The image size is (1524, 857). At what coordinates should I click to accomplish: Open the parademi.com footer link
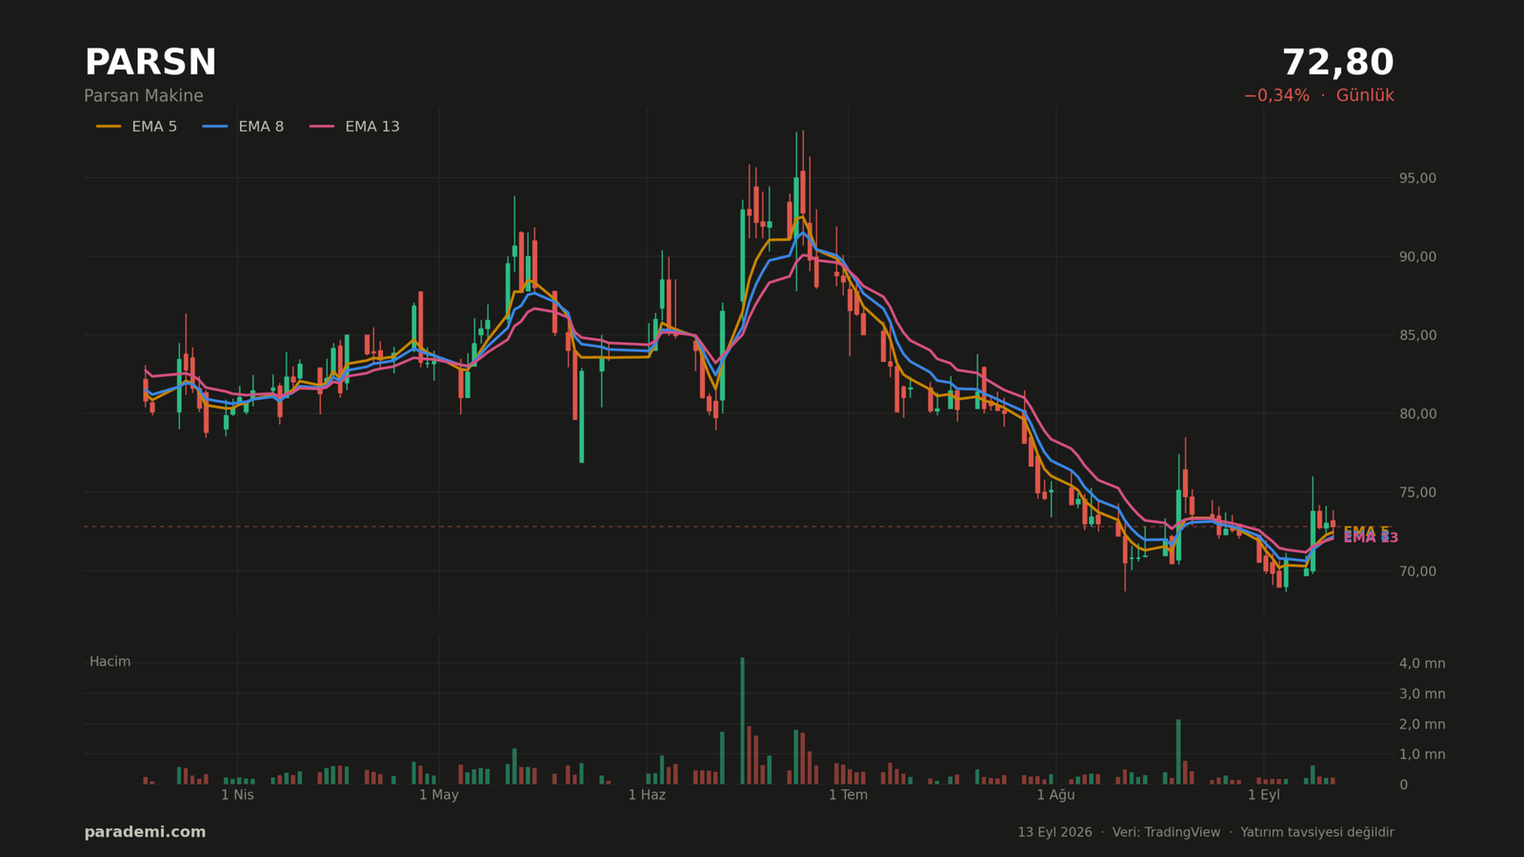[x=145, y=832]
